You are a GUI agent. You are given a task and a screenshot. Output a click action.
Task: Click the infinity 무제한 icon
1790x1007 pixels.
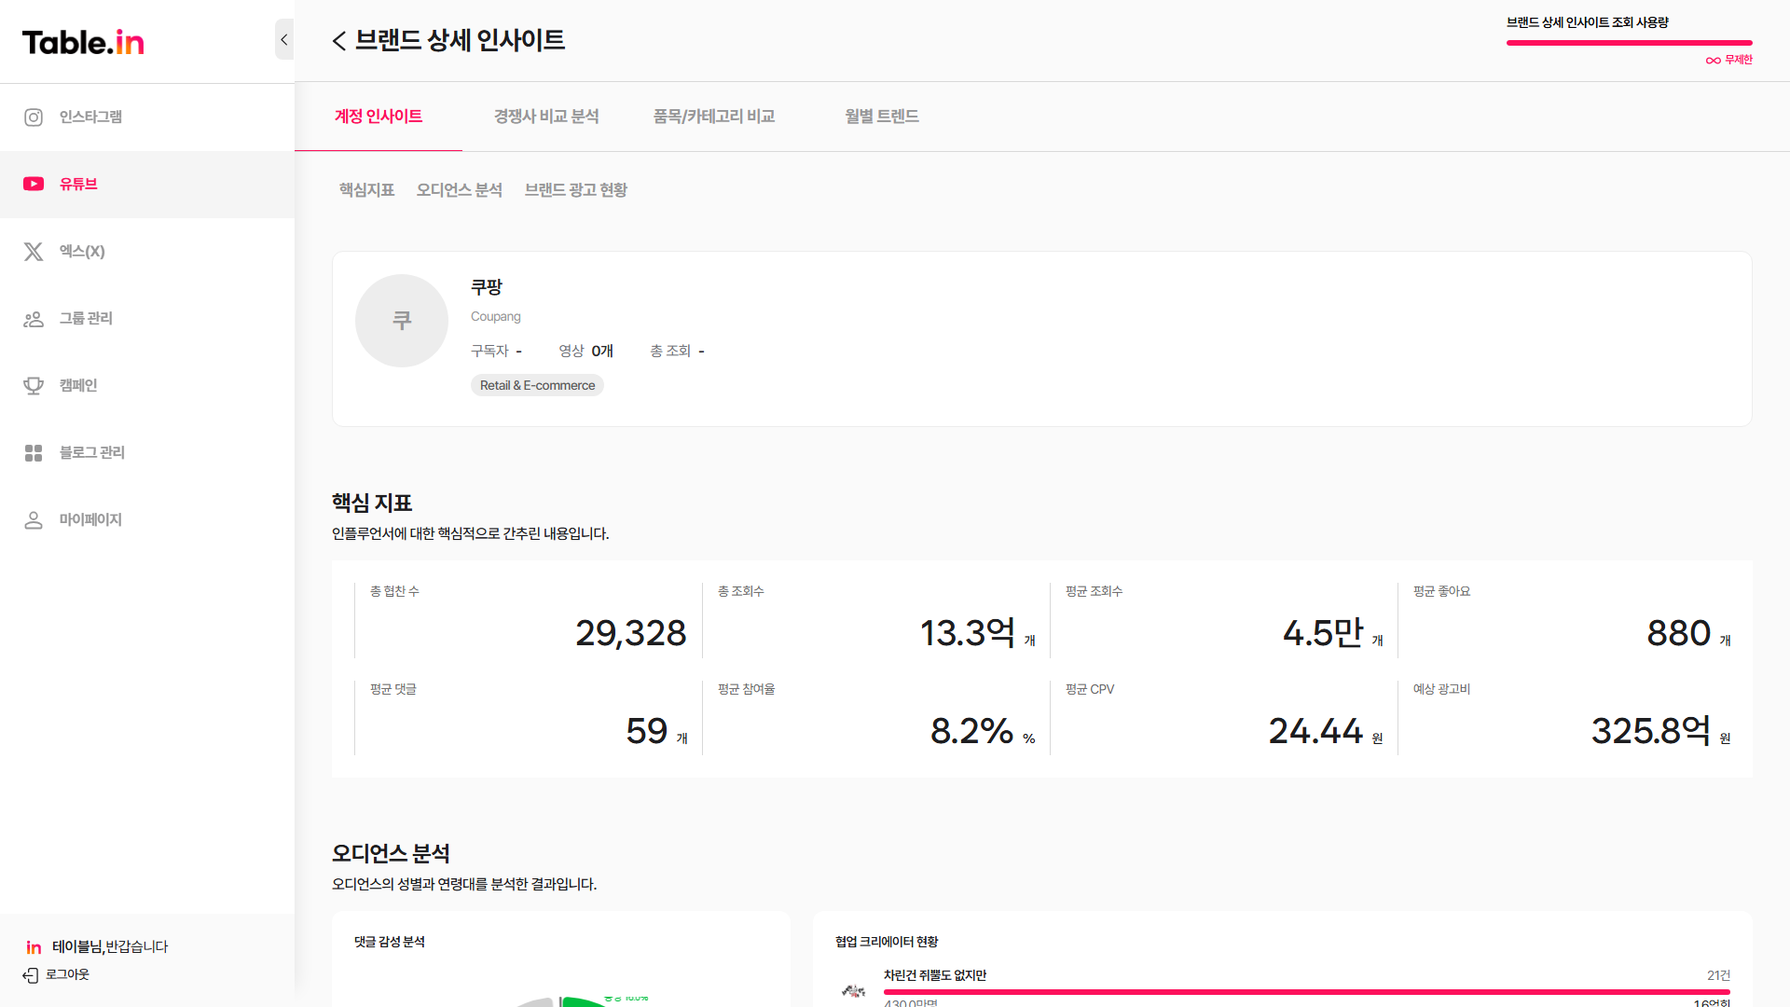pyautogui.click(x=1713, y=61)
